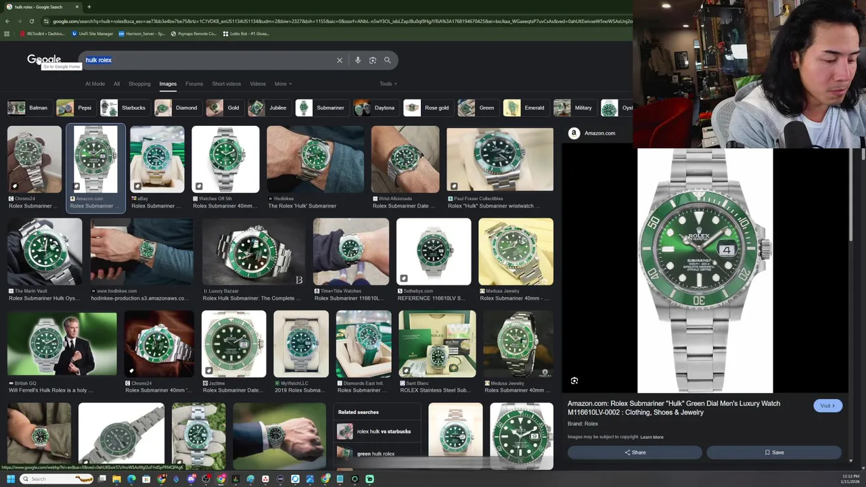Open the Lotto Bot bookmark

[246, 33]
